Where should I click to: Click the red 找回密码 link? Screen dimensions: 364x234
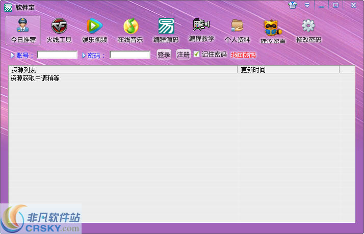(x=243, y=55)
